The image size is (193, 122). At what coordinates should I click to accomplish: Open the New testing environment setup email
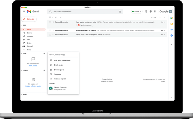(107, 24)
